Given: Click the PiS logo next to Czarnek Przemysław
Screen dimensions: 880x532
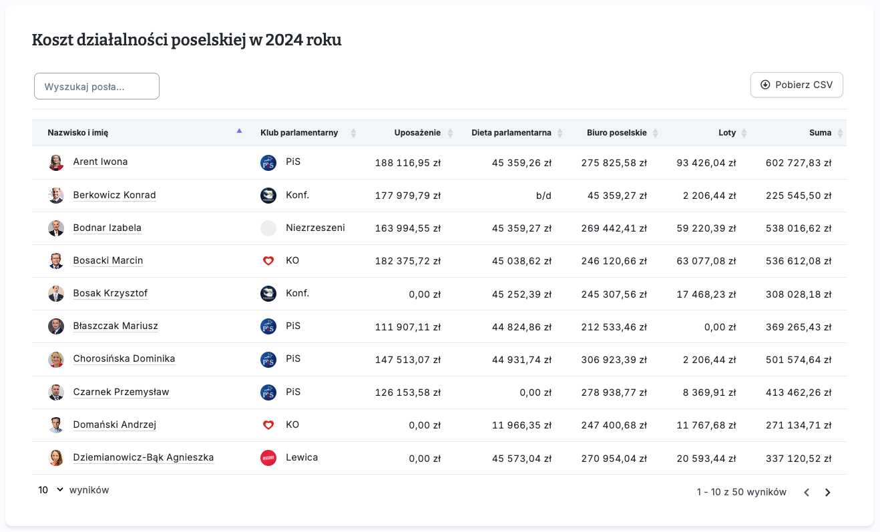Looking at the screenshot, I should [x=268, y=392].
